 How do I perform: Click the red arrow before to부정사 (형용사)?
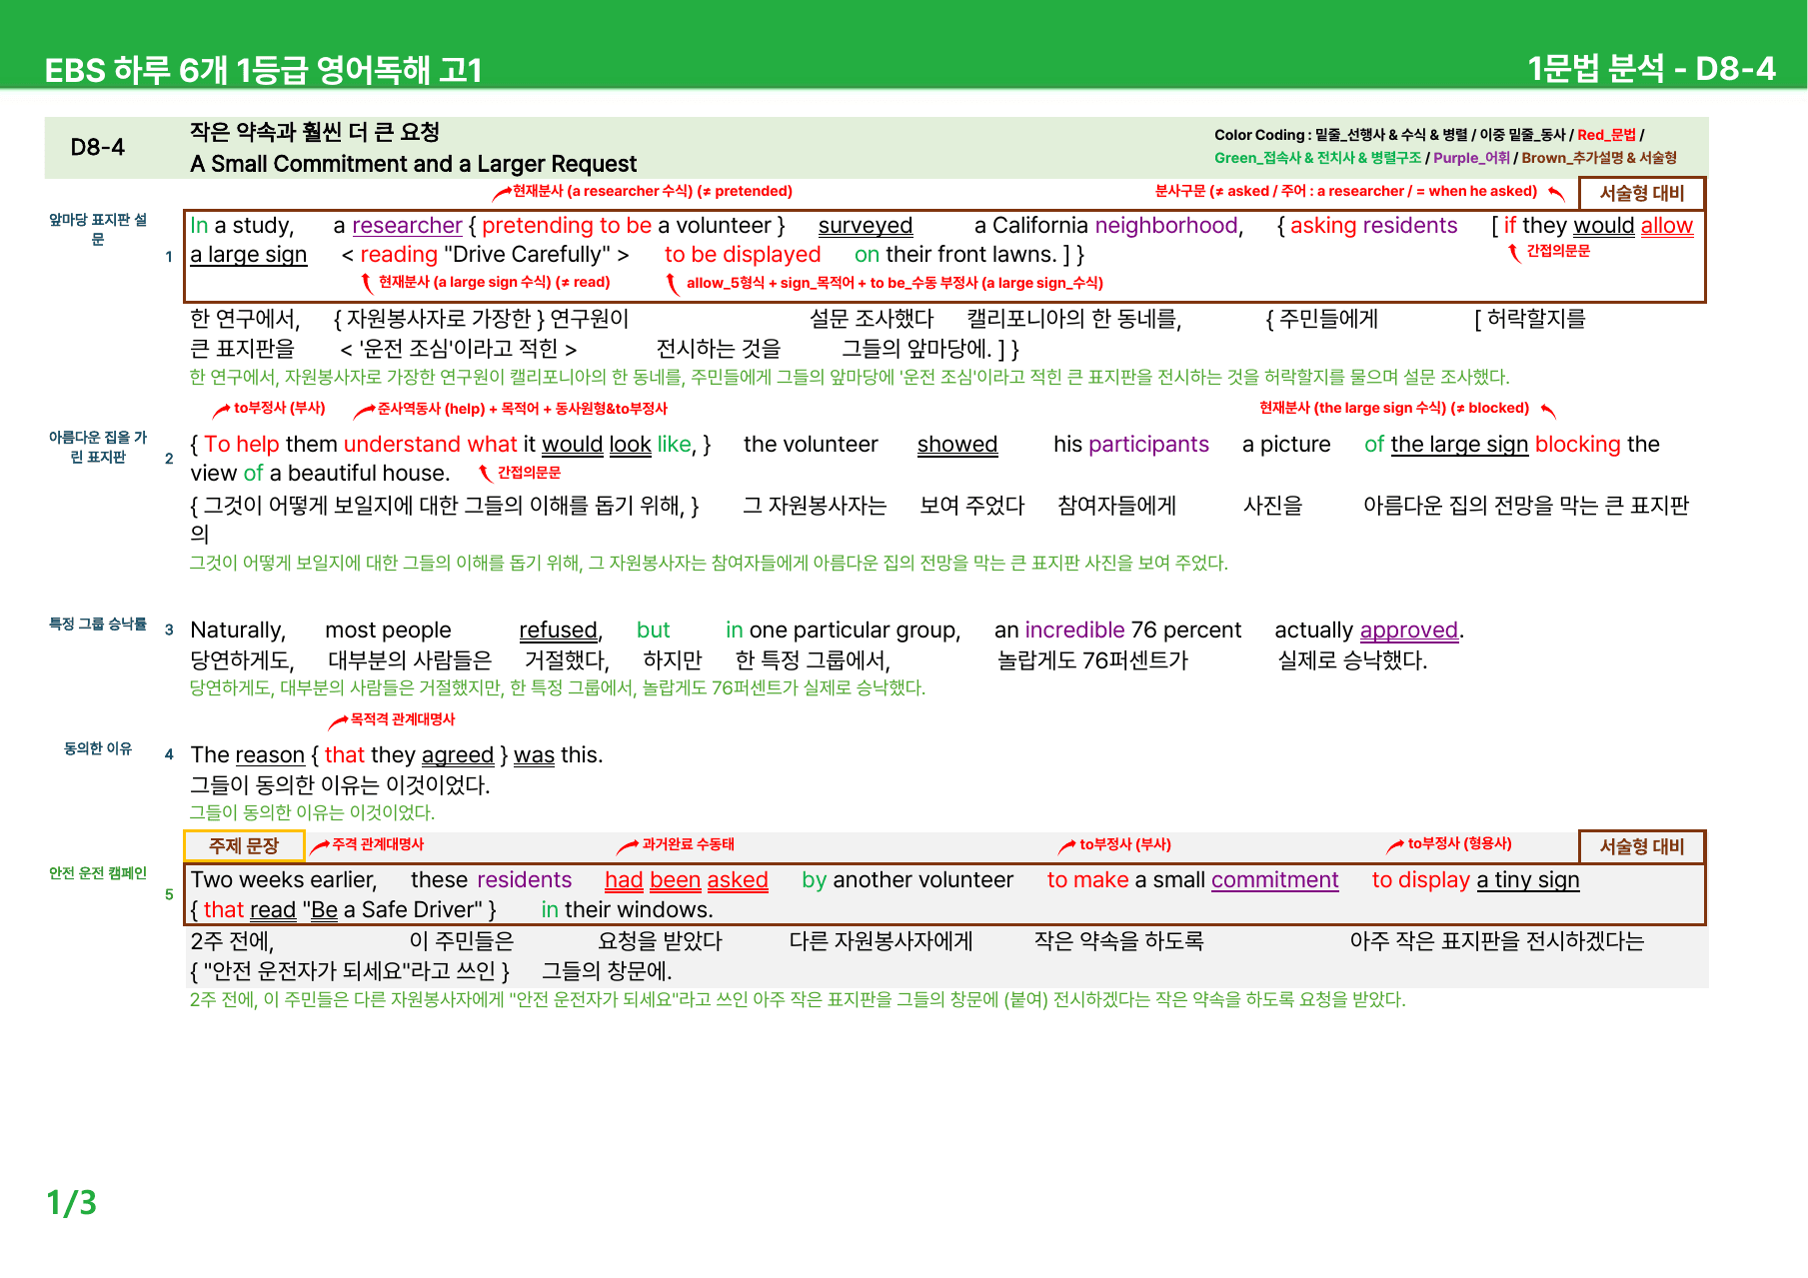coord(1395,846)
